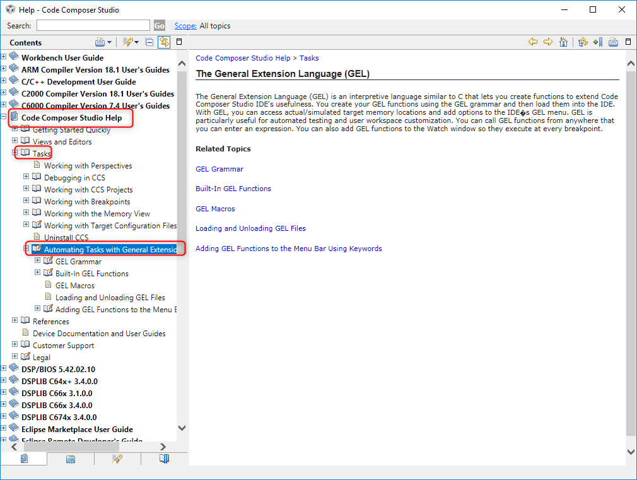Open the Built-In GEL Functions link
Image resolution: width=637 pixels, height=480 pixels.
pyautogui.click(x=233, y=189)
